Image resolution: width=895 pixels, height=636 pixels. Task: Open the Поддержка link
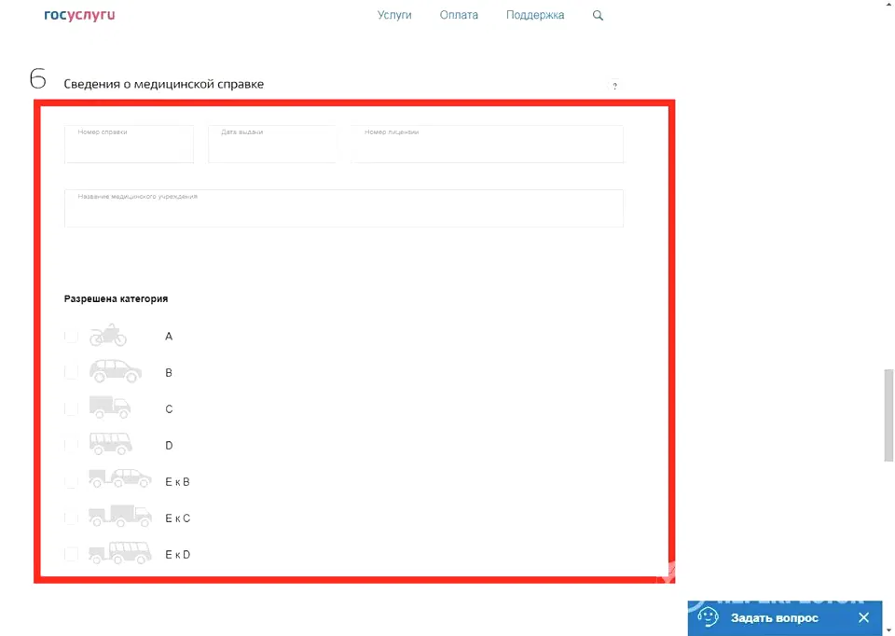pyautogui.click(x=535, y=16)
